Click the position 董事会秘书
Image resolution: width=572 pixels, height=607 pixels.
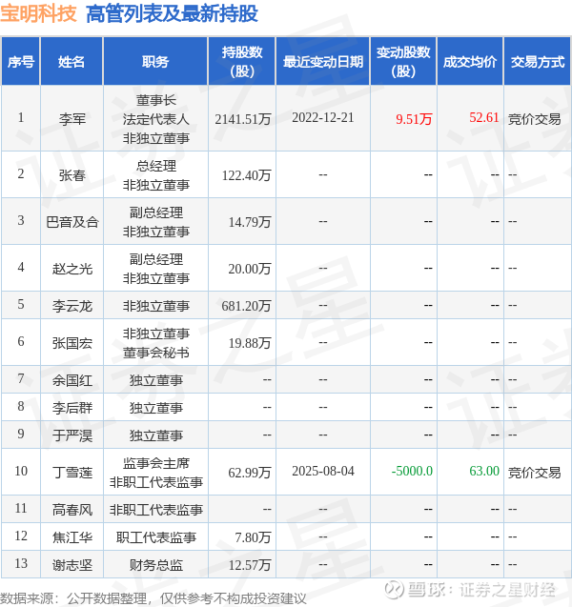pyautogui.click(x=156, y=353)
